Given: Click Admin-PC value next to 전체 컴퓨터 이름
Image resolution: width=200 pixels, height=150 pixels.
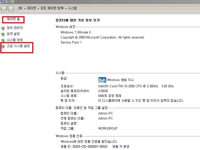Looking at the screenshot, I should coord(106,119).
